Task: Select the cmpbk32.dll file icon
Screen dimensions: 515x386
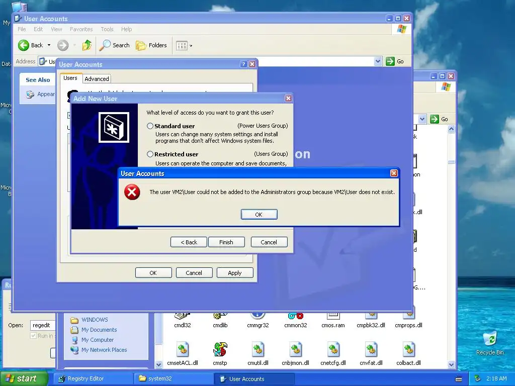Action: tap(371, 320)
